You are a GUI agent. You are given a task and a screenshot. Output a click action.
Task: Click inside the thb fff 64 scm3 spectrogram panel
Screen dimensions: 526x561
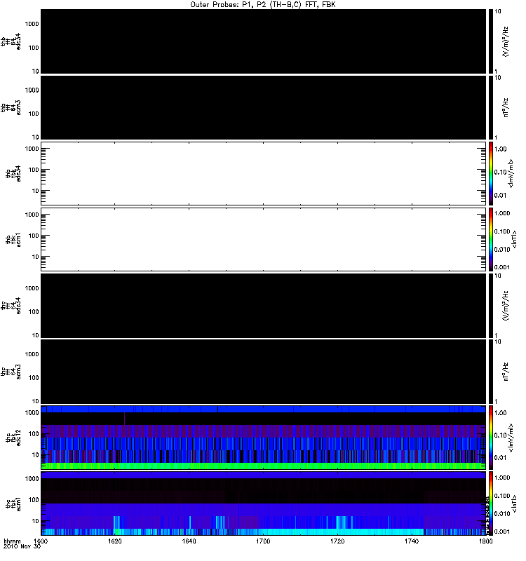tap(263, 107)
